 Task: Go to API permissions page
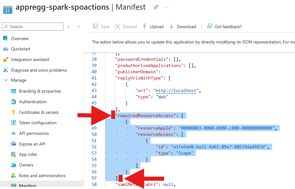click(x=34, y=133)
